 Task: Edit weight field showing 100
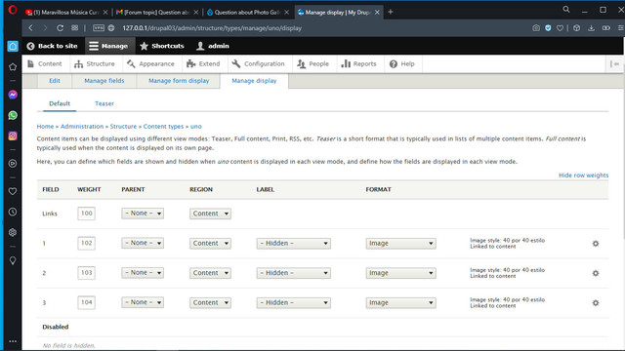[x=87, y=214]
